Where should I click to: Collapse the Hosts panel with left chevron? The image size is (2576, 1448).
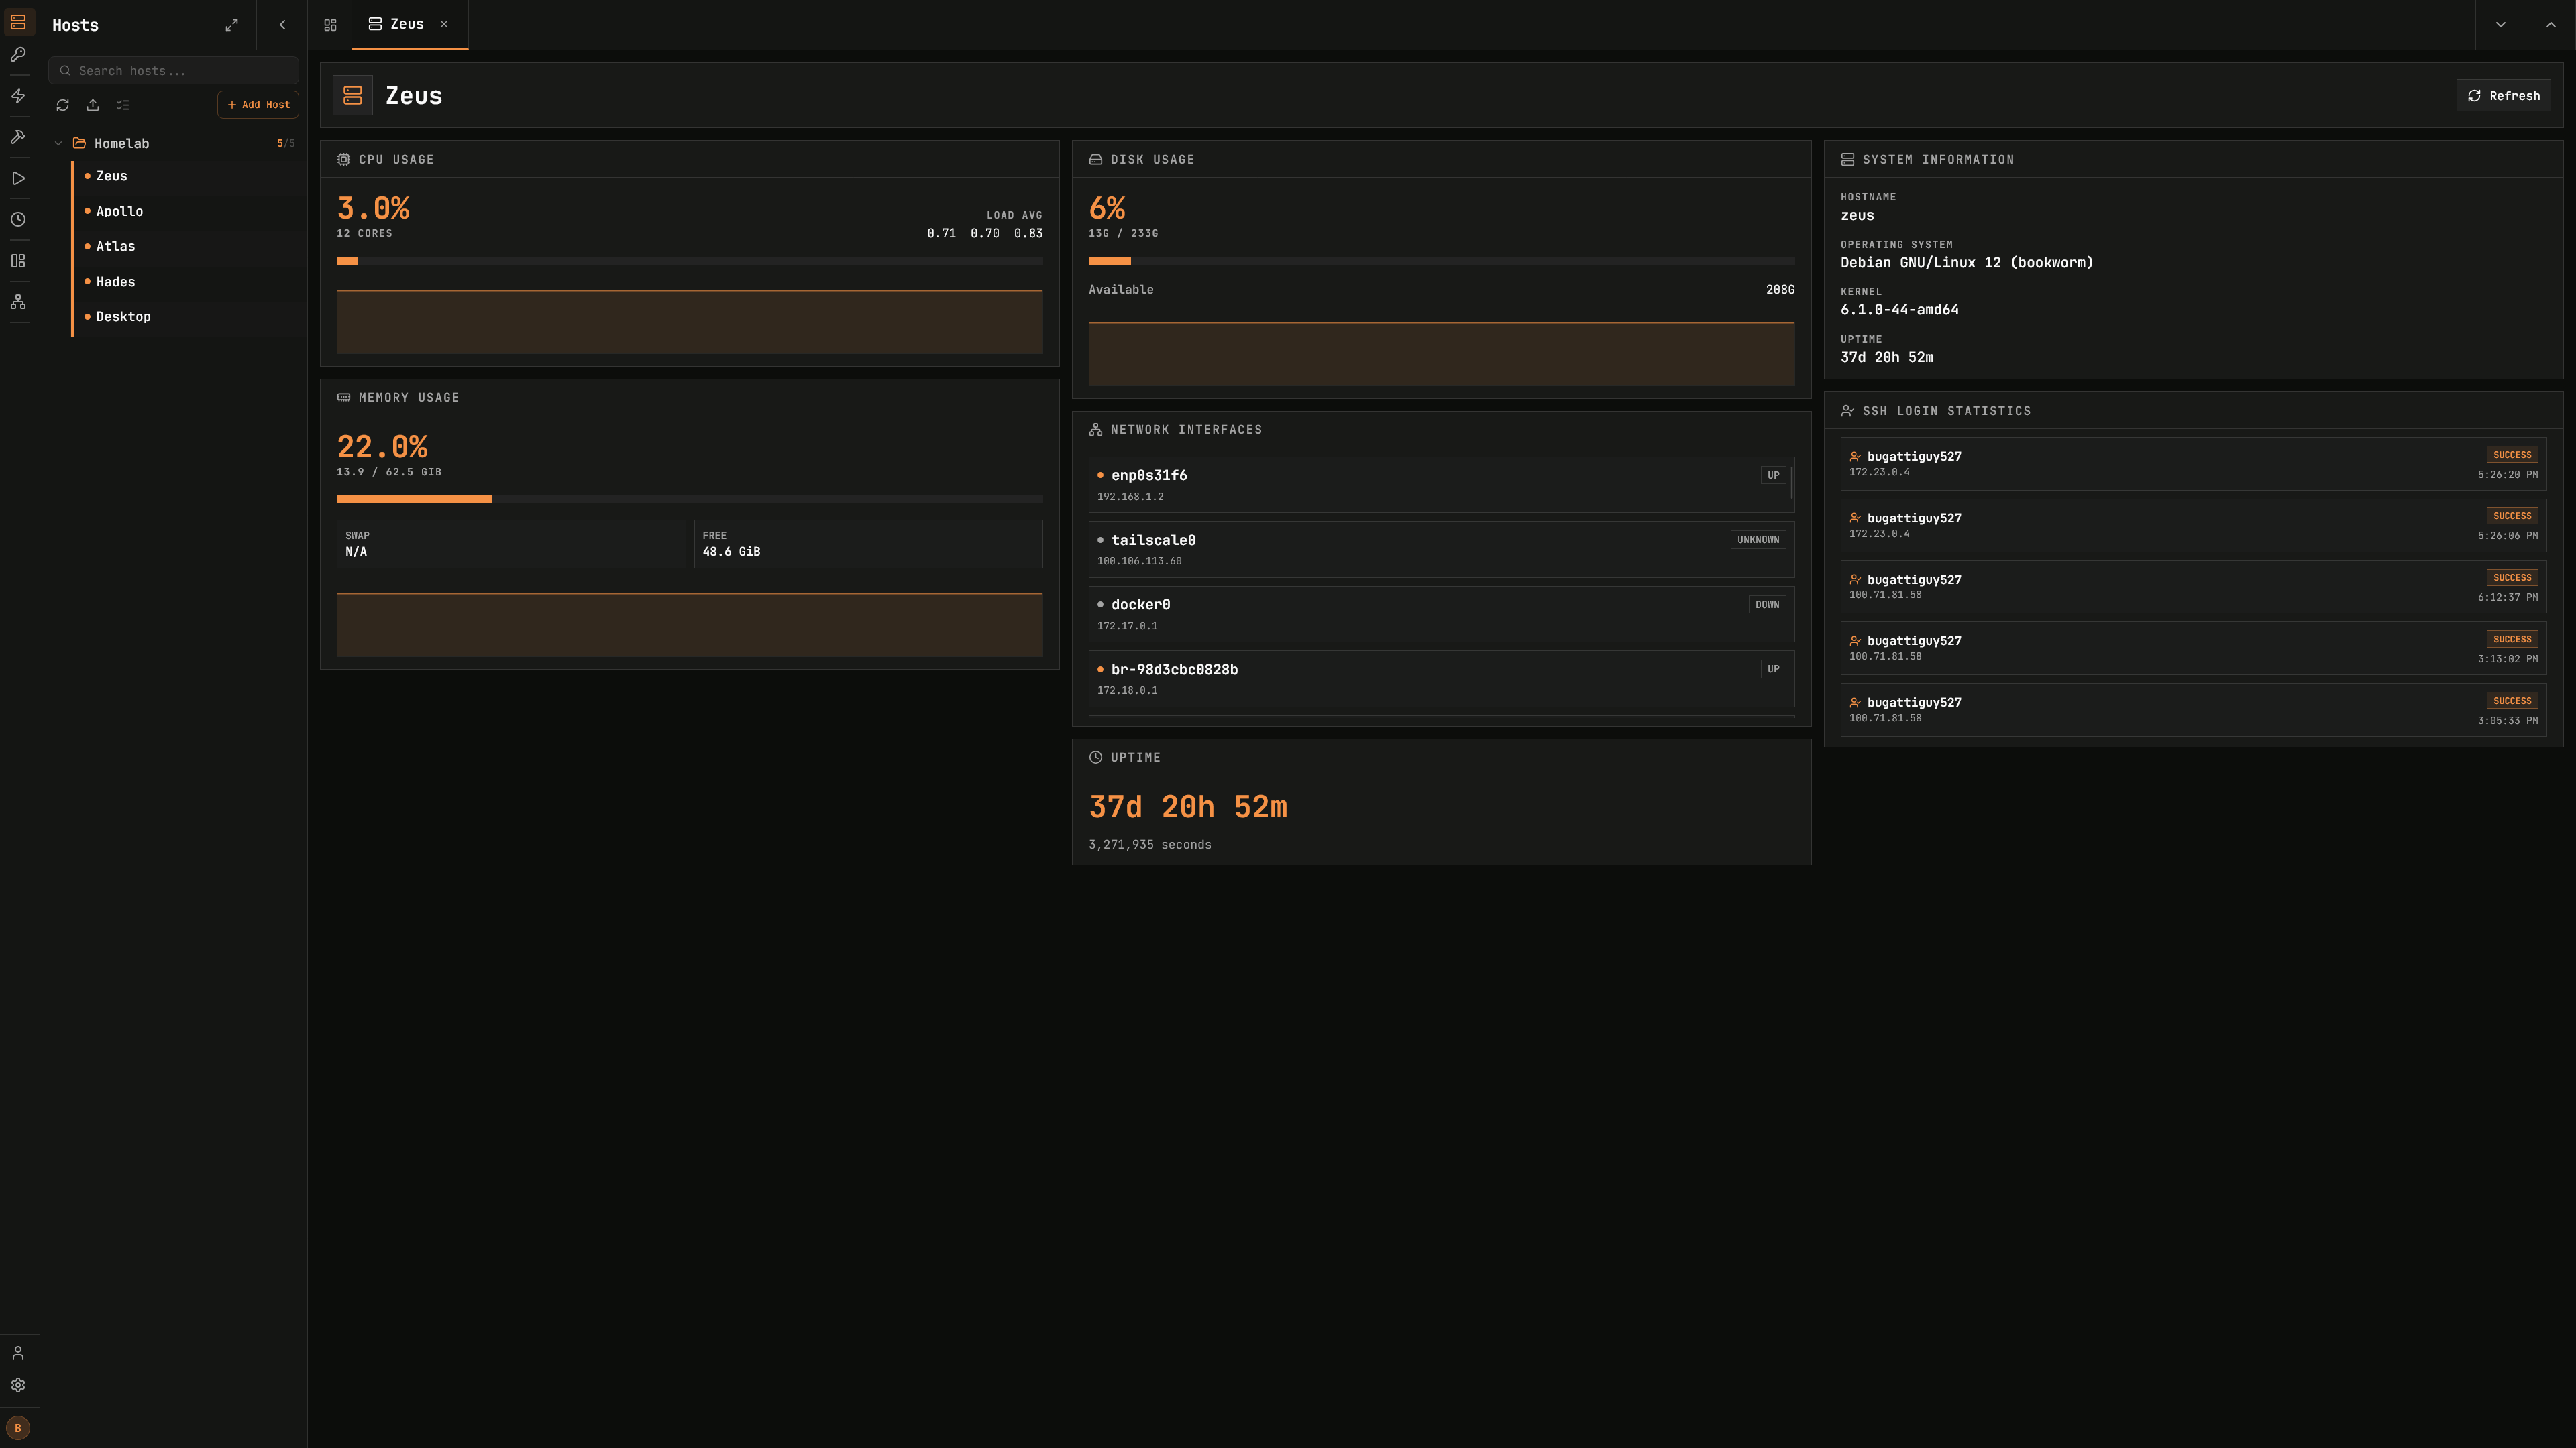click(x=282, y=25)
